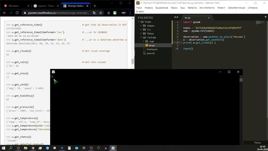Click w.get_humidity() in the docs page

[23, 96]
